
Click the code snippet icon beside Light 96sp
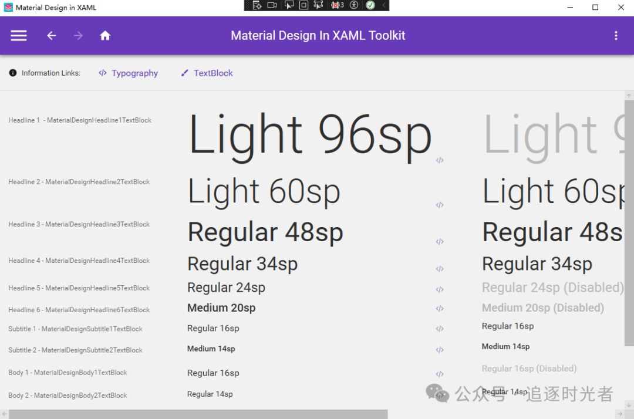click(440, 160)
